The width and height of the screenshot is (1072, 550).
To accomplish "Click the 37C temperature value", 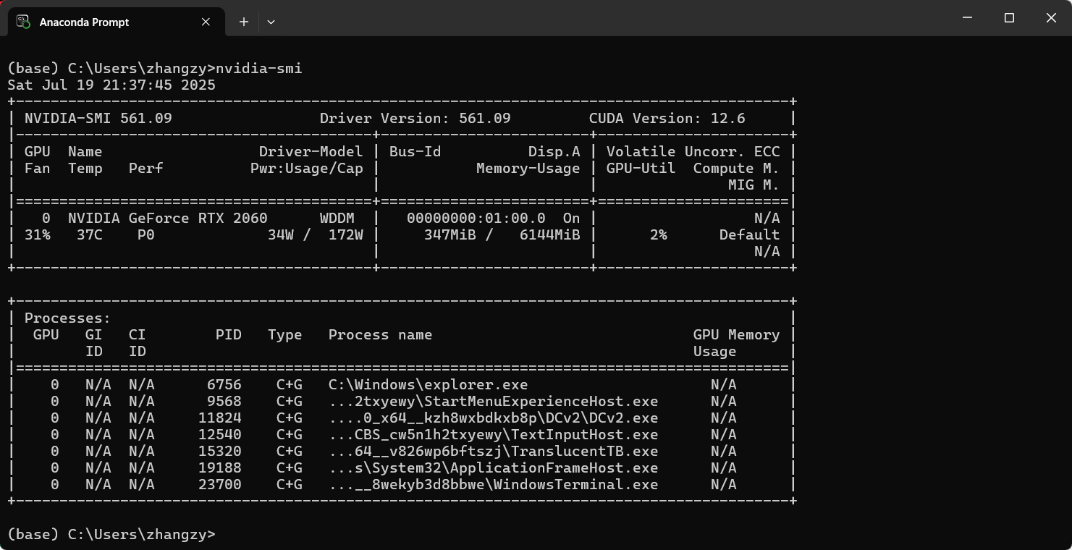I will 90,234.
